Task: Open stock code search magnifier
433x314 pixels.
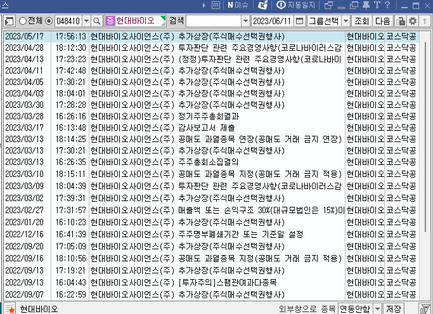Action: [x=96, y=21]
